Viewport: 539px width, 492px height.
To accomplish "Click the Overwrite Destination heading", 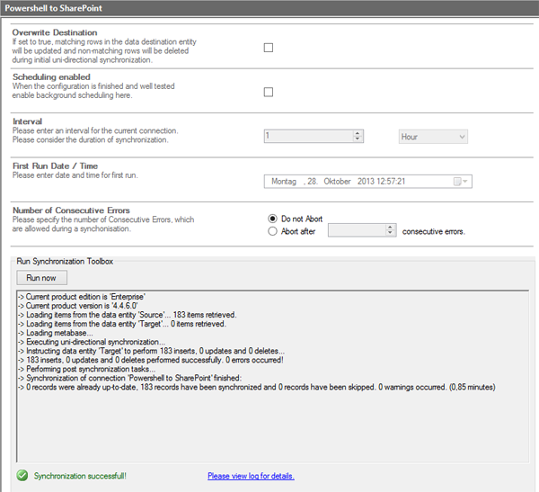I will pyautogui.click(x=55, y=32).
